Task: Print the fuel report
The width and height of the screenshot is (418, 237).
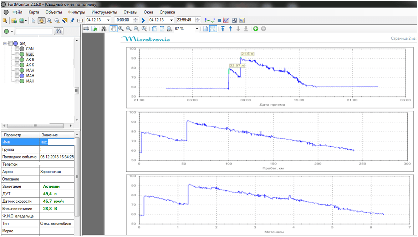Action: [x=86, y=29]
